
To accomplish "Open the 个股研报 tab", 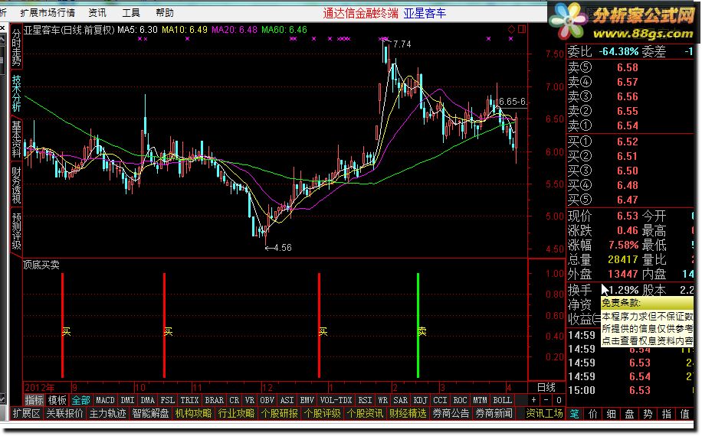I will click(280, 414).
